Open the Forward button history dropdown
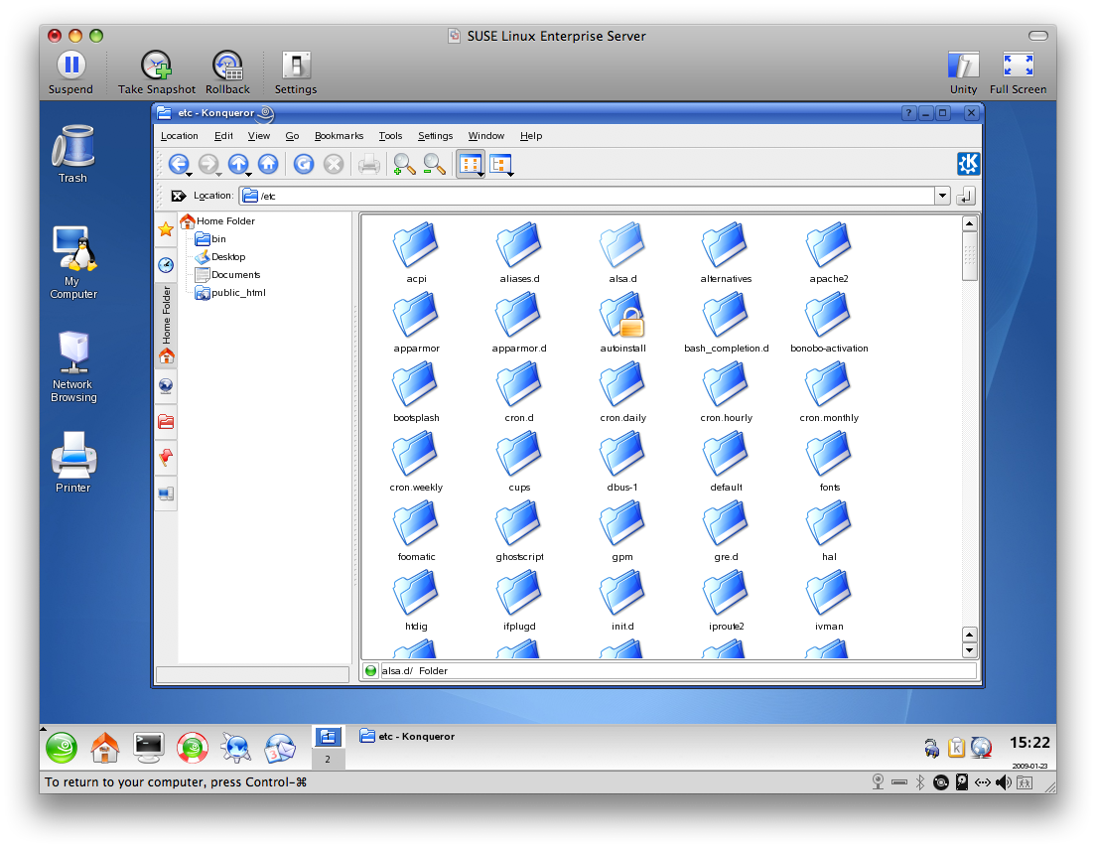The image size is (1096, 848). pos(218,174)
